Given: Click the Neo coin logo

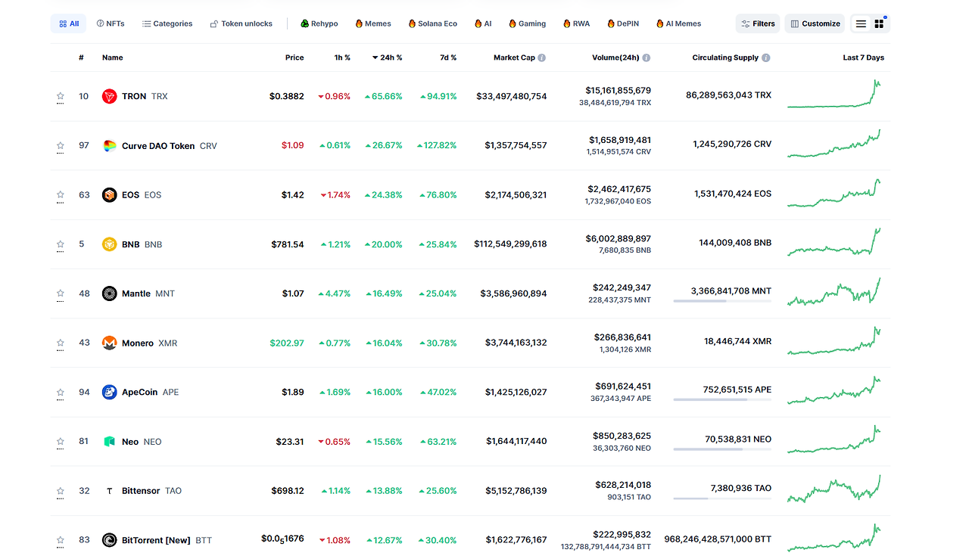Looking at the screenshot, I should coord(109,442).
